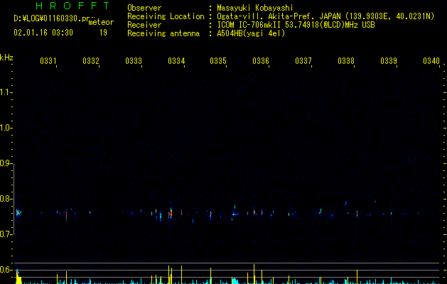
Task: Click the 0333 time marker
Action: click(134, 60)
